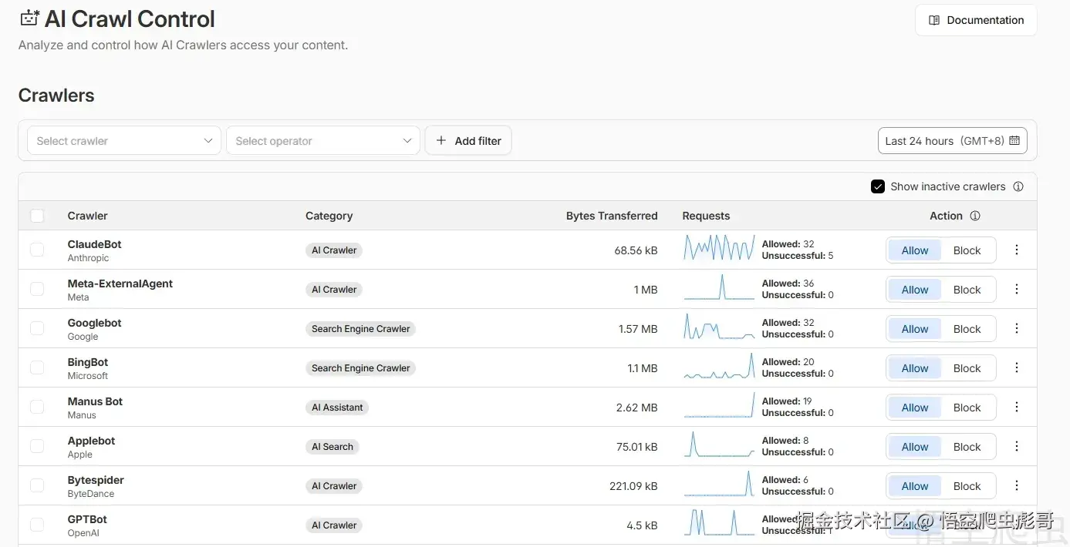The image size is (1070, 547).
Task: Expand the Select operator dropdown
Action: click(323, 141)
